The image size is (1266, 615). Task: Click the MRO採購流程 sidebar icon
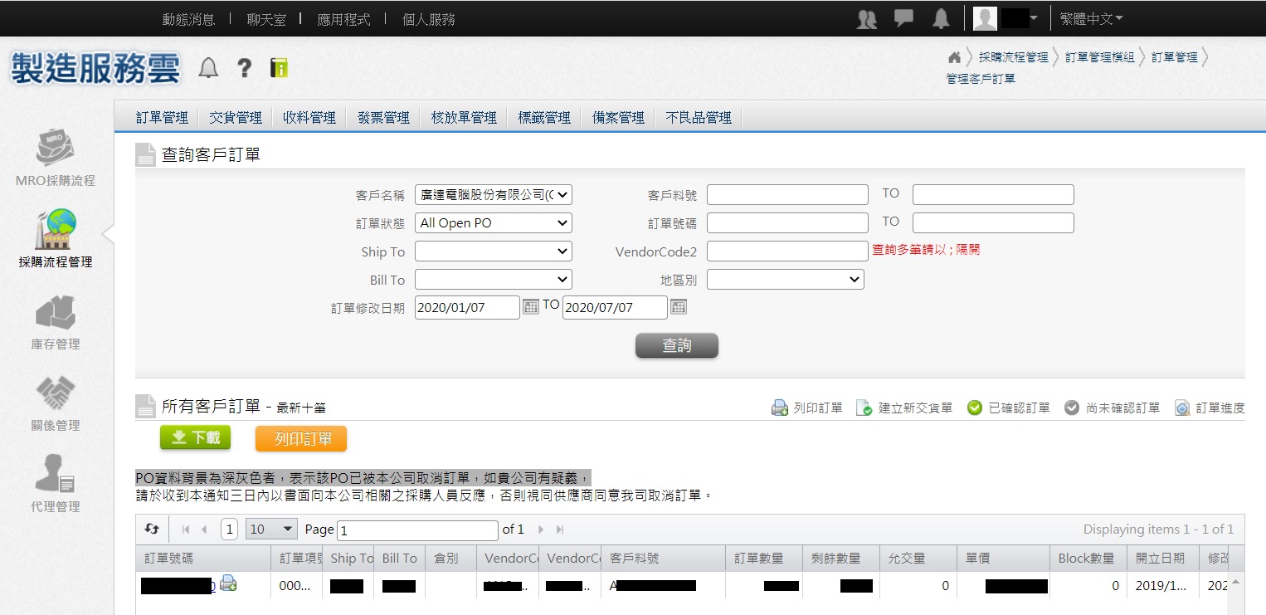click(56, 149)
